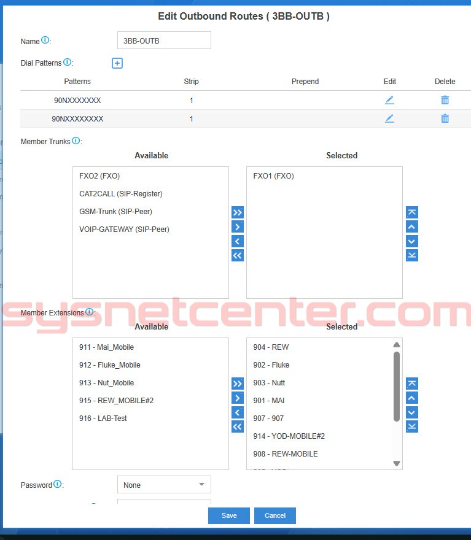Open the Password None dropdown
The image size is (471, 540).
pyautogui.click(x=164, y=485)
